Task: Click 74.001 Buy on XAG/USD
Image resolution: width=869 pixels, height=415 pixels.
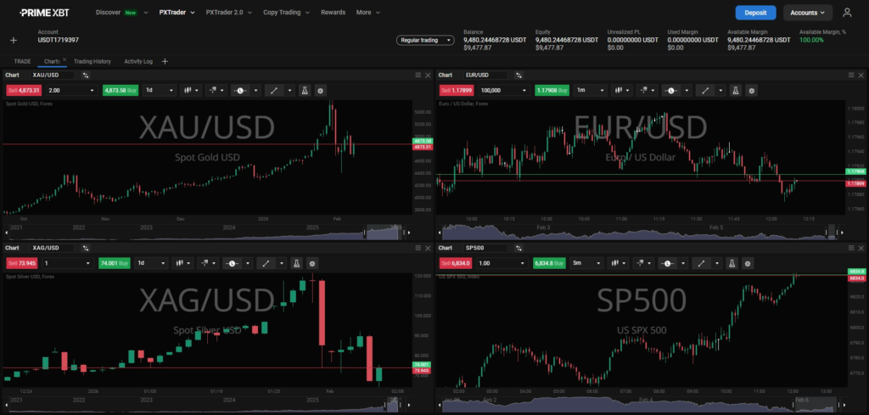Action: (x=115, y=264)
